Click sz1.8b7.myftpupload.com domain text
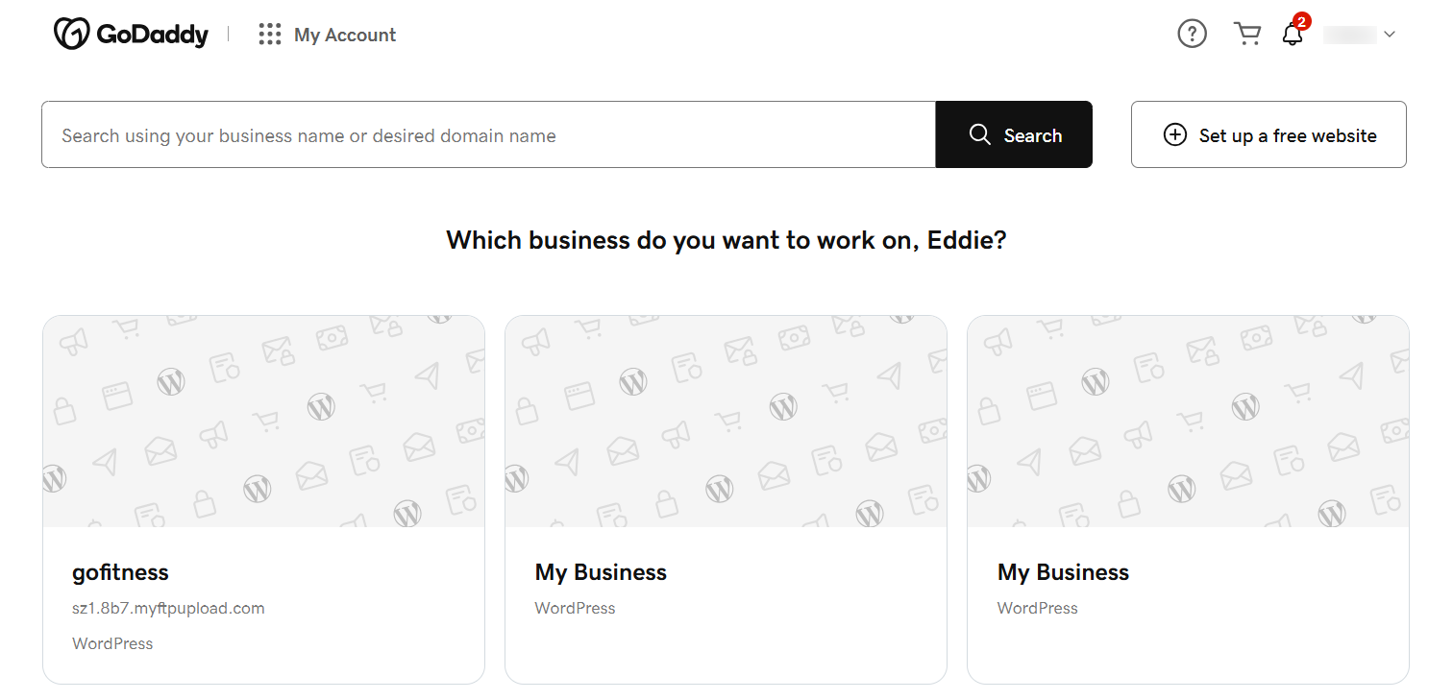 (168, 608)
